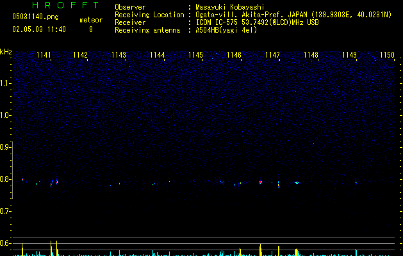Click the 0.8 kHz frequency label

point(5,179)
